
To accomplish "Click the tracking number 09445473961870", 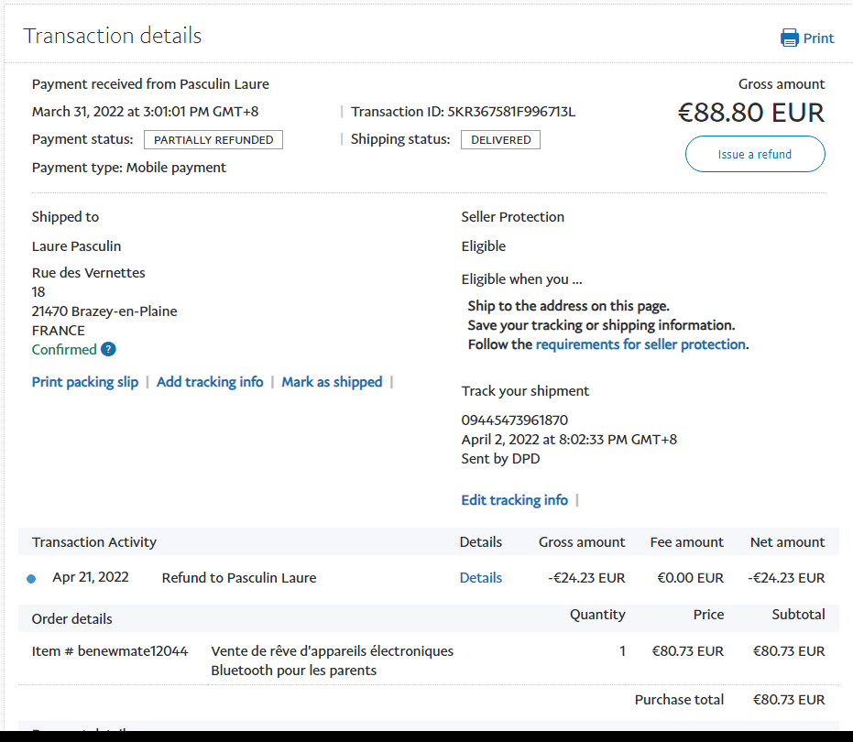I will tap(514, 420).
